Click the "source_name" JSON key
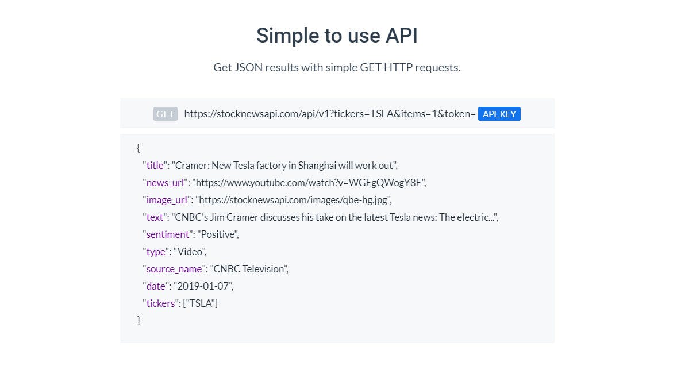The image size is (677, 373). [175, 269]
